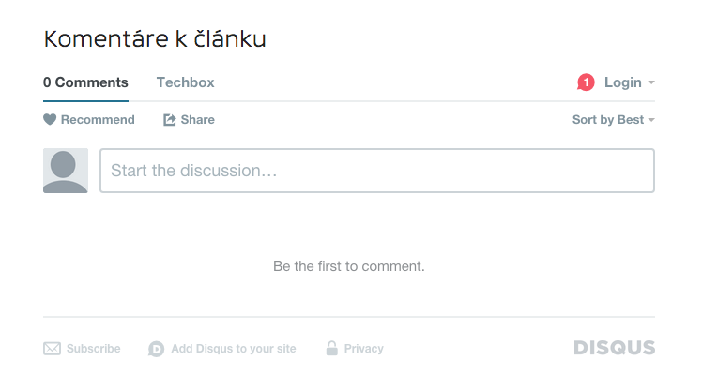
Task: Click the arrow next to Login
Action: (651, 82)
